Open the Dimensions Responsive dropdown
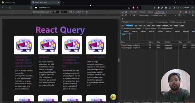The width and height of the screenshot is (195, 103). [42, 12]
